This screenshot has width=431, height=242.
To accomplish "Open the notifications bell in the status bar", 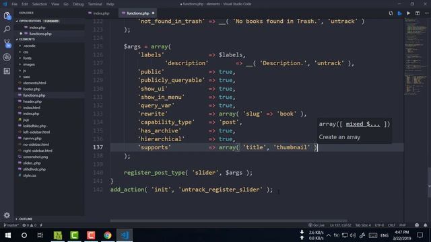I will (426, 225).
